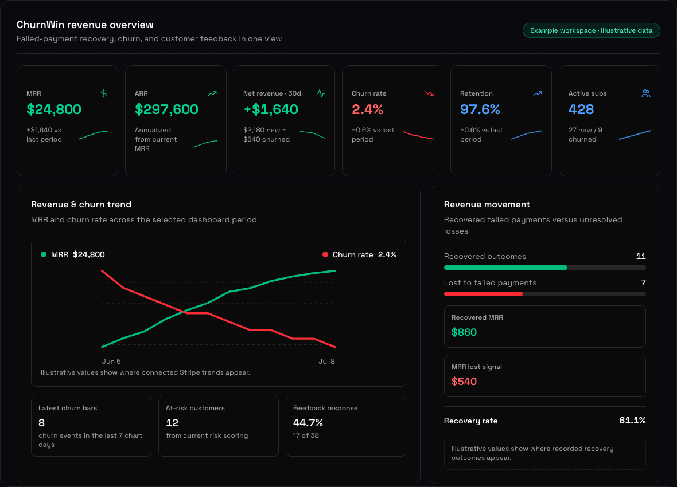Click the activity pulse icon on Net revenue card

coord(321,93)
